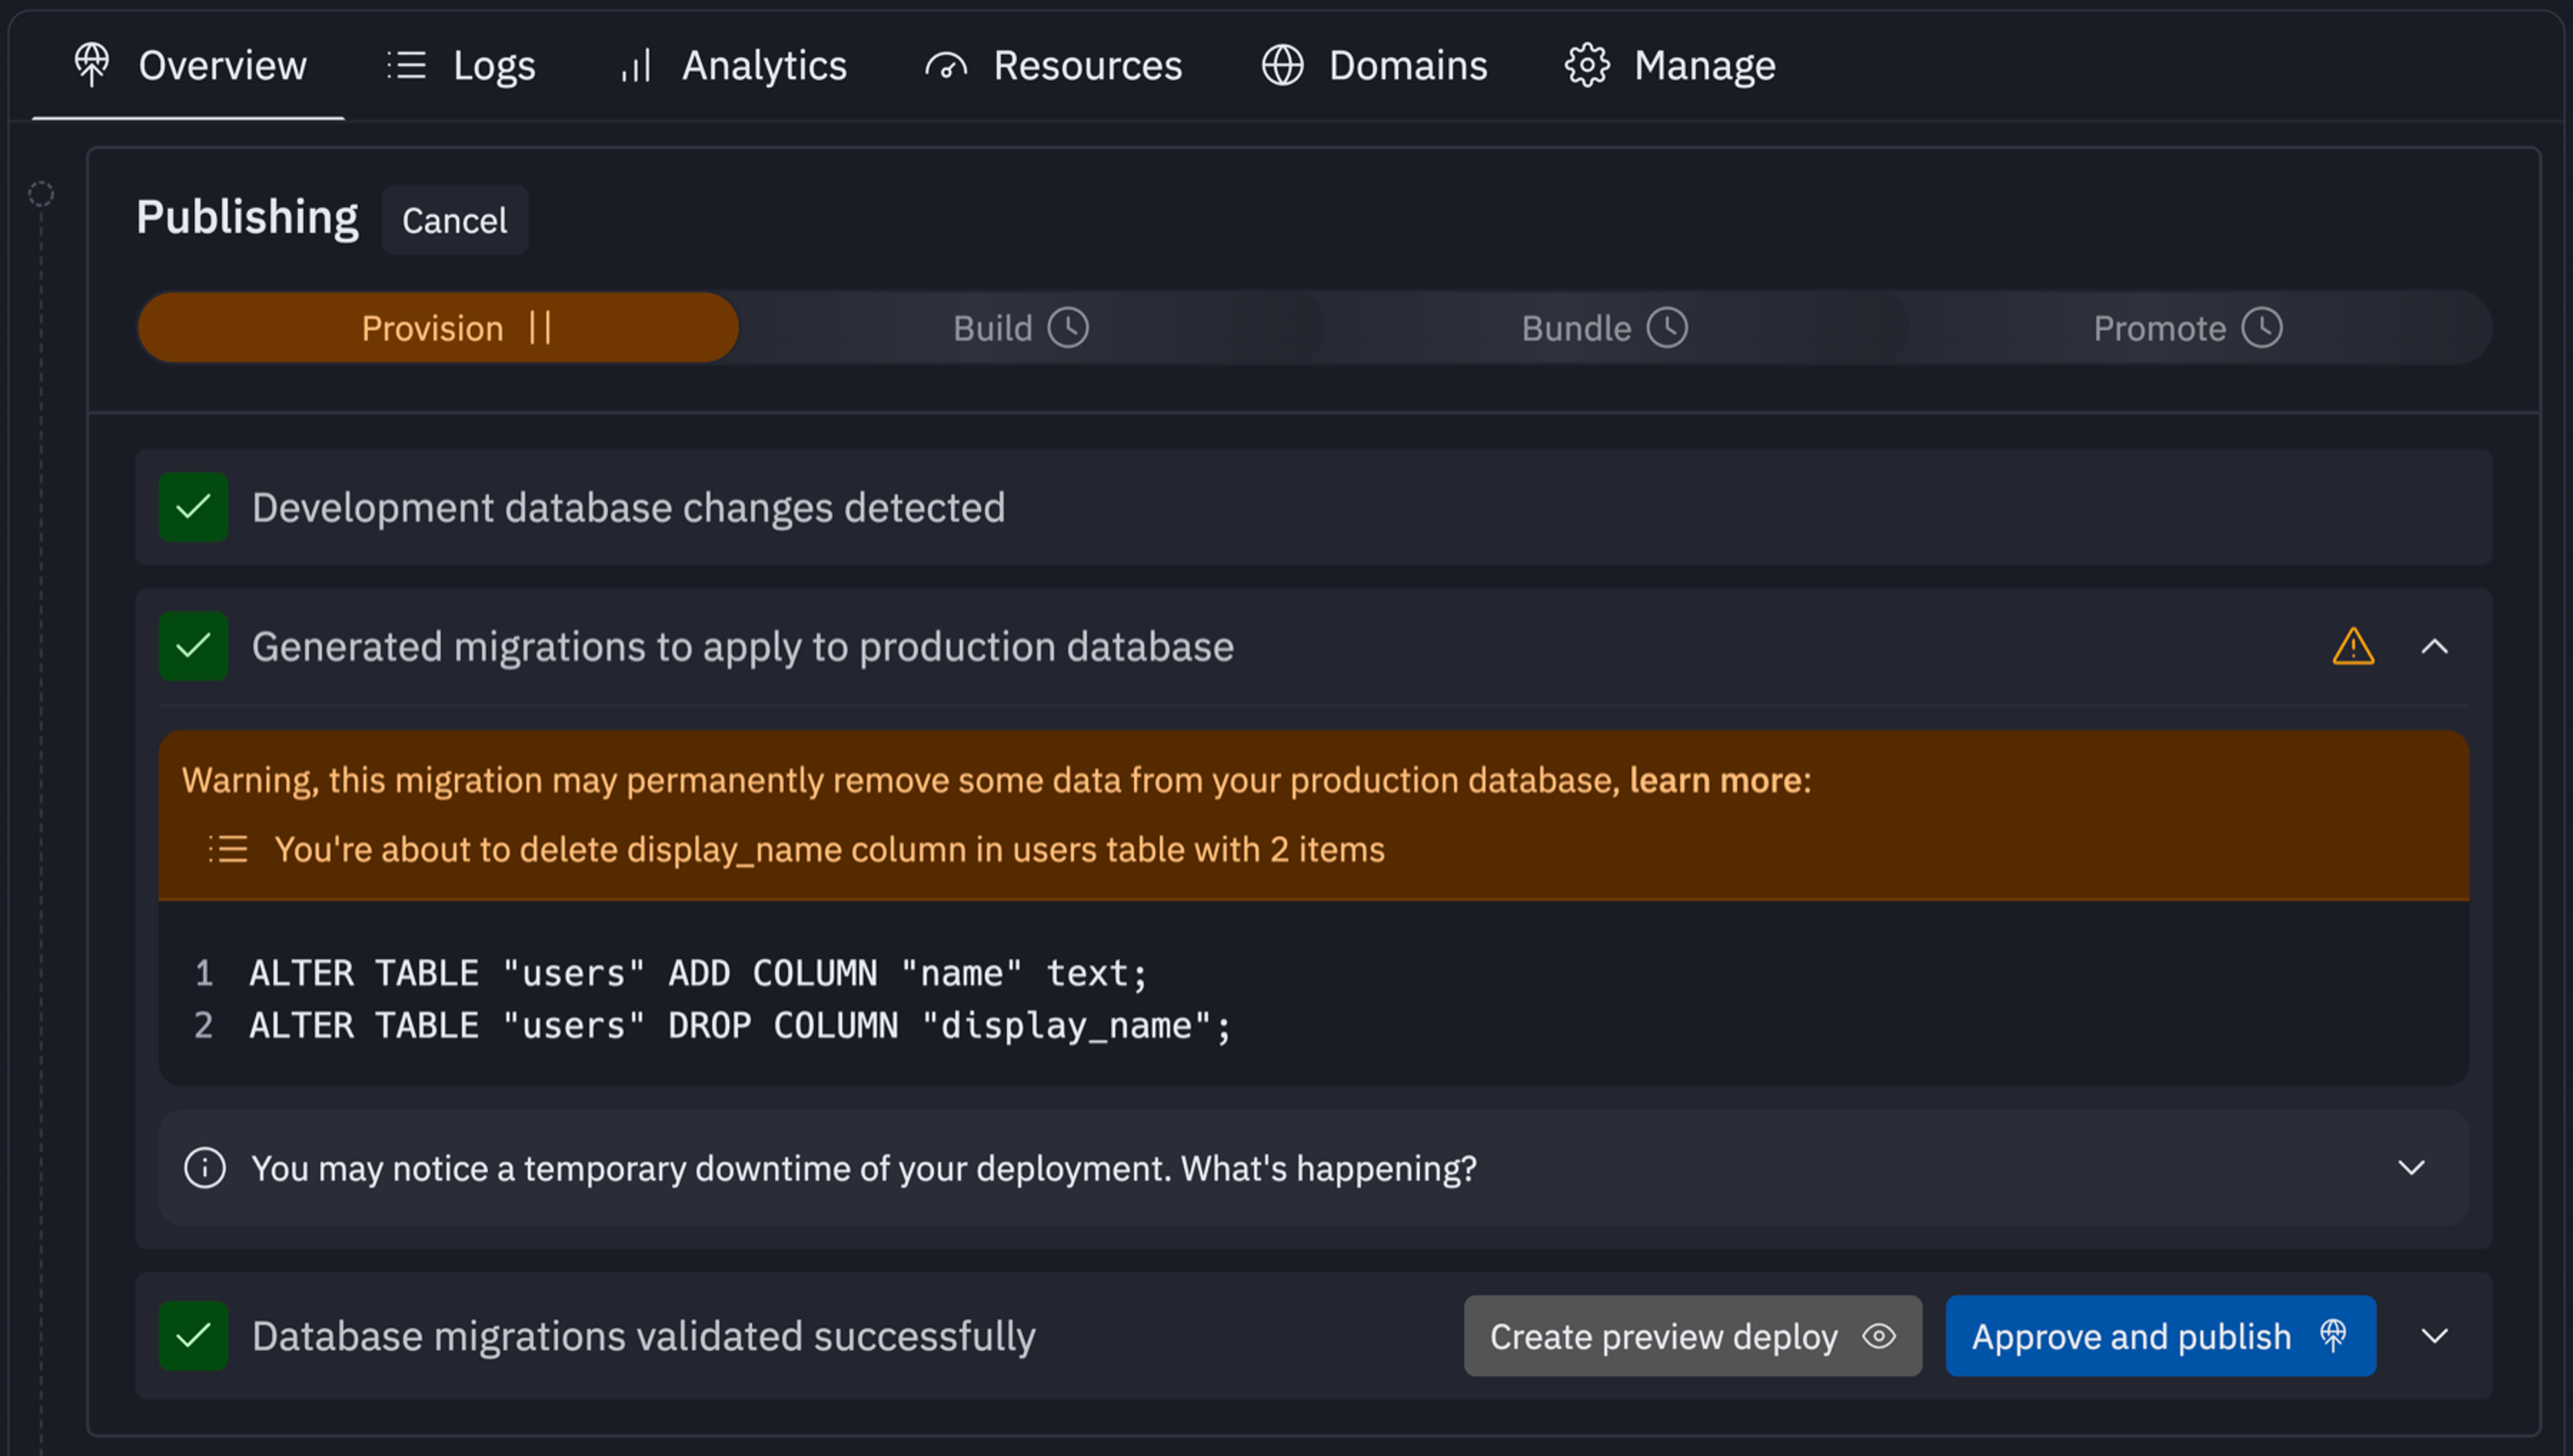Click the dashed circle timeline marker at left
This screenshot has height=1456, width=2573.
[x=41, y=194]
